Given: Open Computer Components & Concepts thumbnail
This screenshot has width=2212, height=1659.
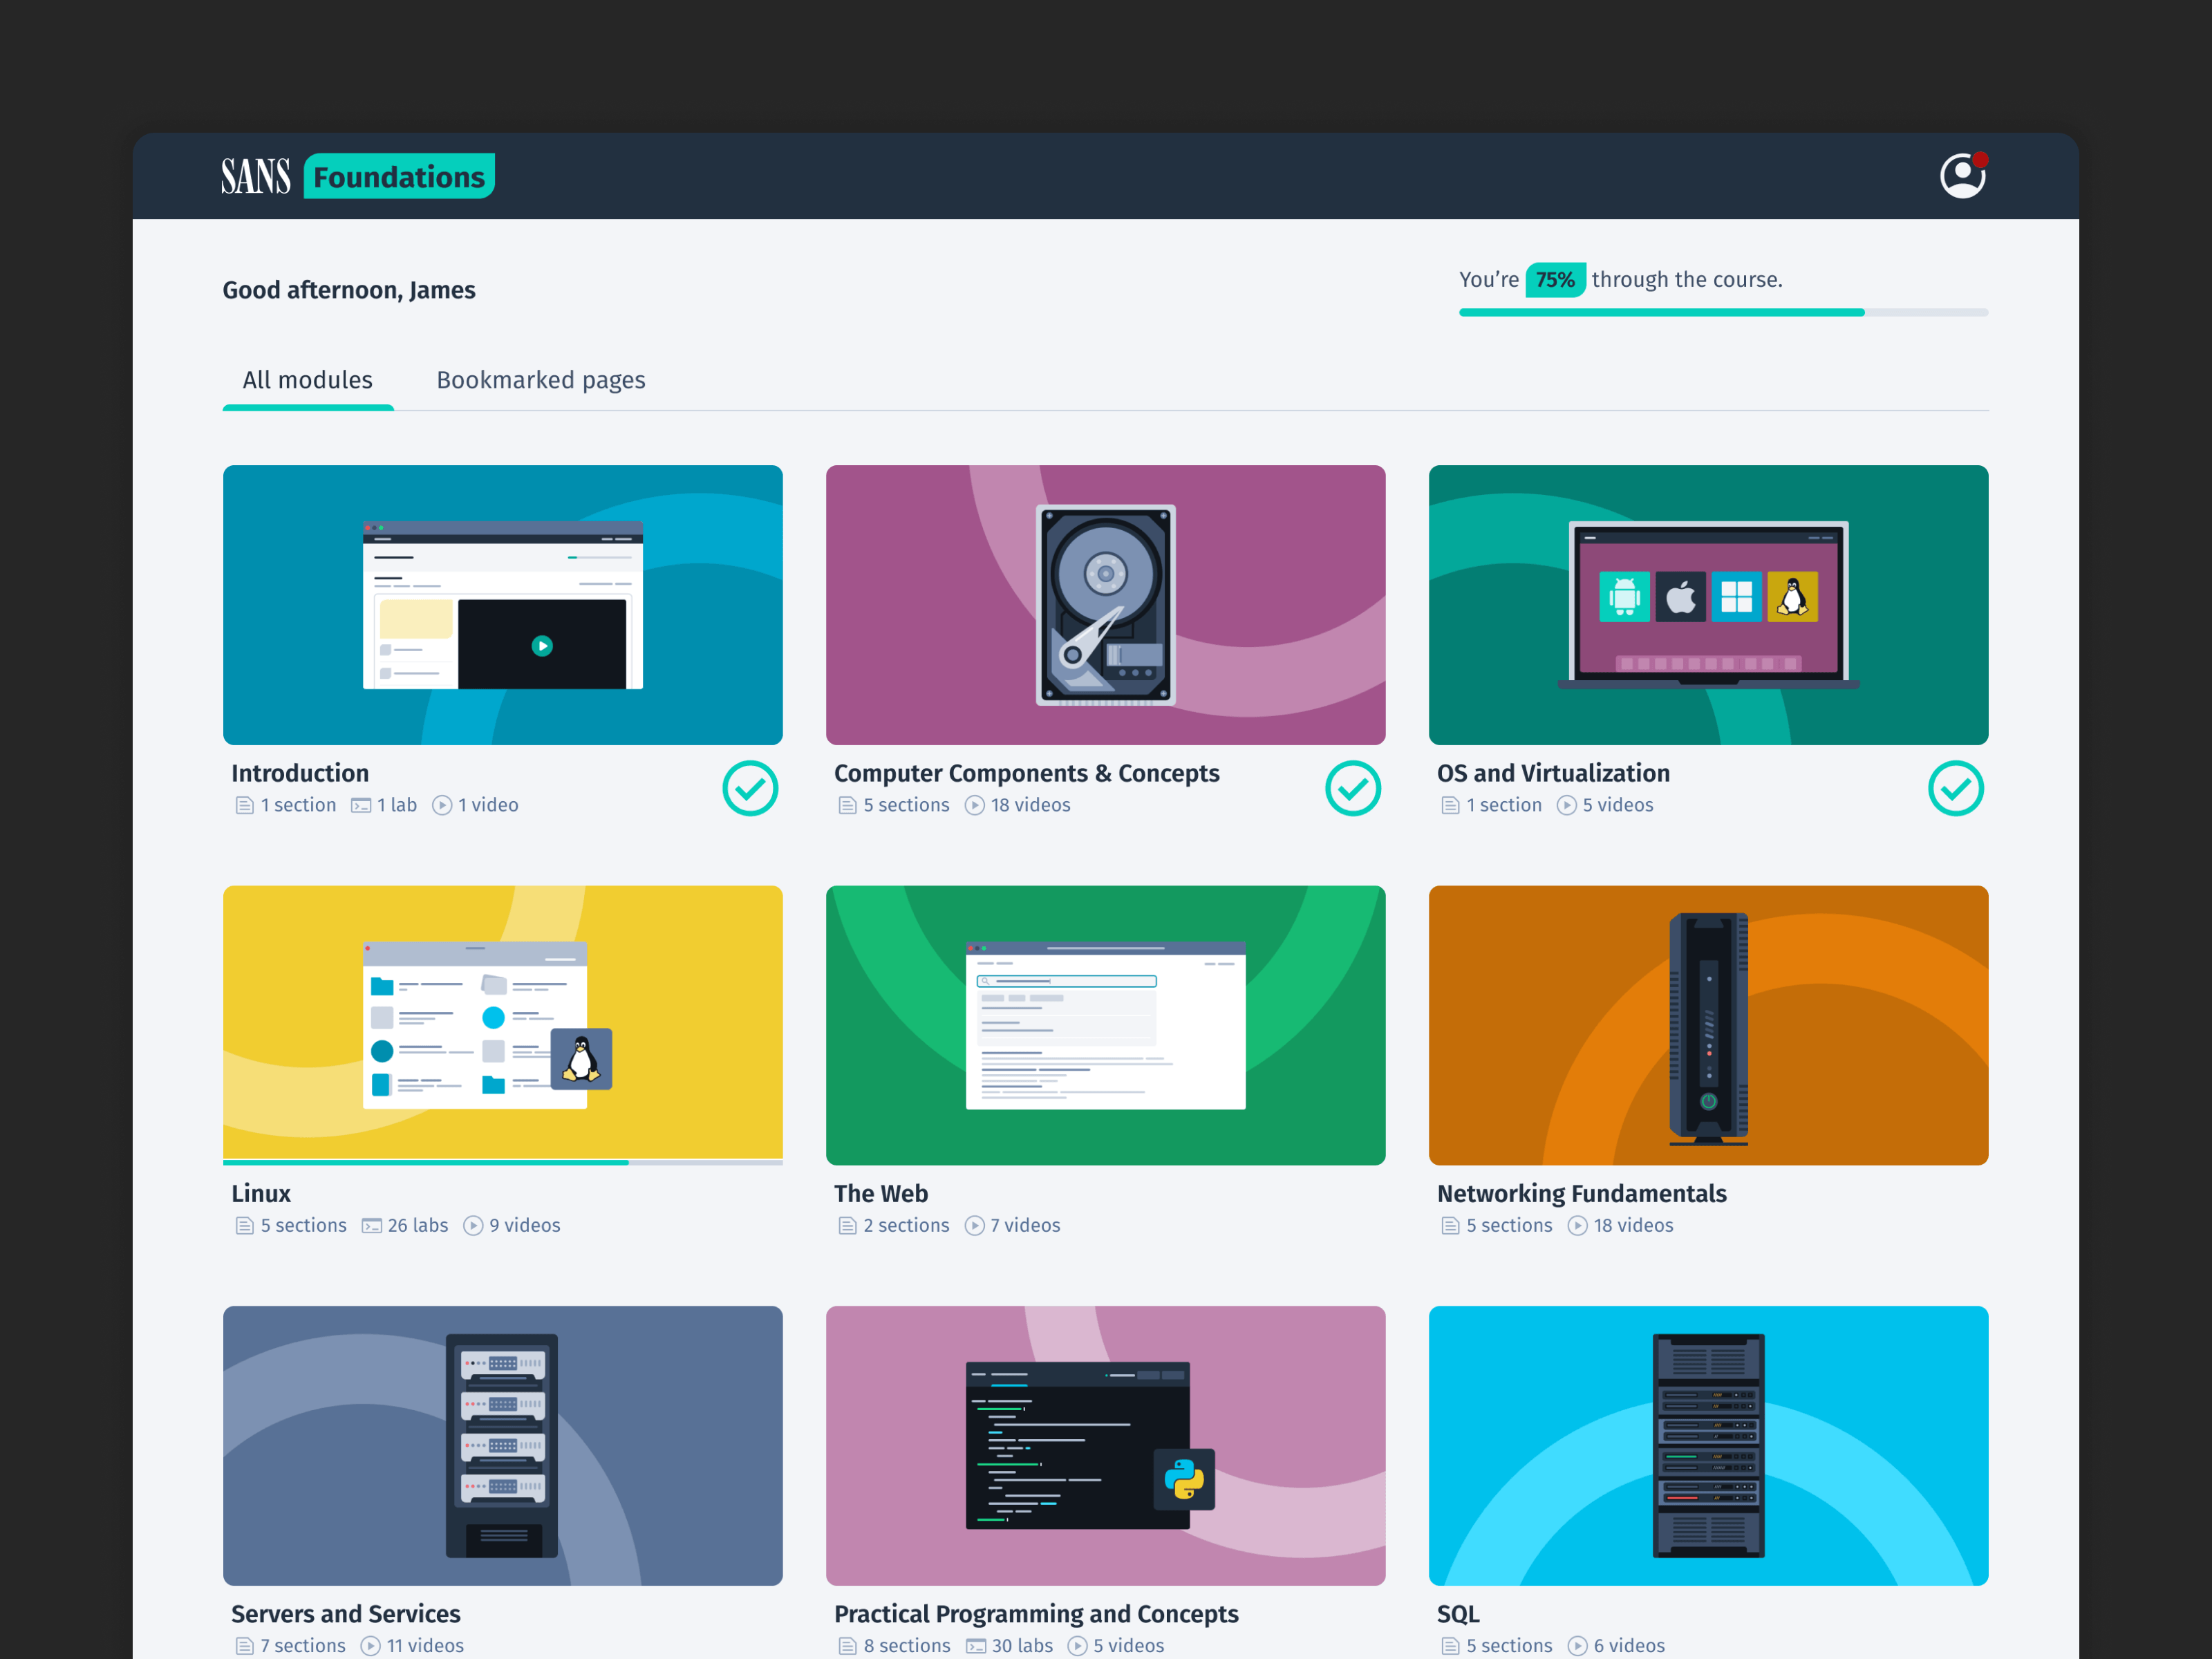Looking at the screenshot, I should point(1106,605).
